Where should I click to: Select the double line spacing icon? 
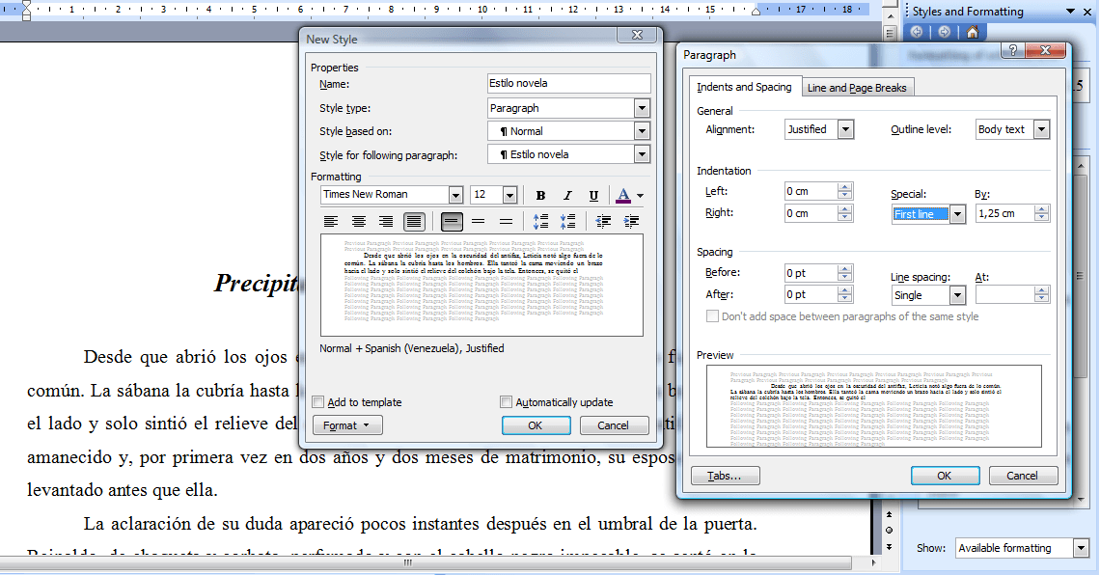(x=507, y=221)
